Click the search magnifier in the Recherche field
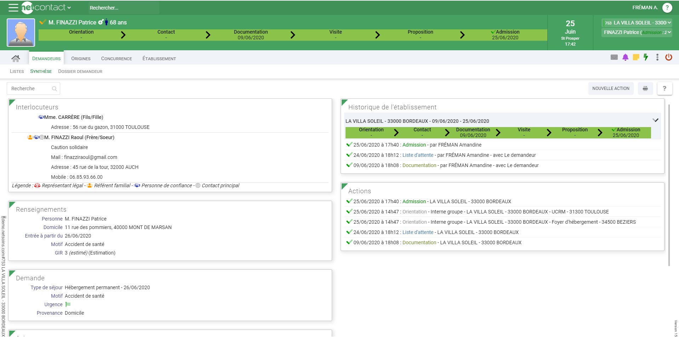Viewport: 679px width, 343px height. click(x=55, y=88)
